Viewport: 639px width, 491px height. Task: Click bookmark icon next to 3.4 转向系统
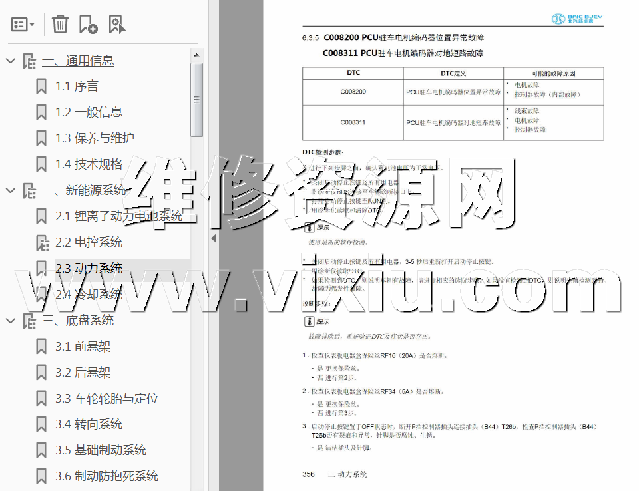[41, 424]
